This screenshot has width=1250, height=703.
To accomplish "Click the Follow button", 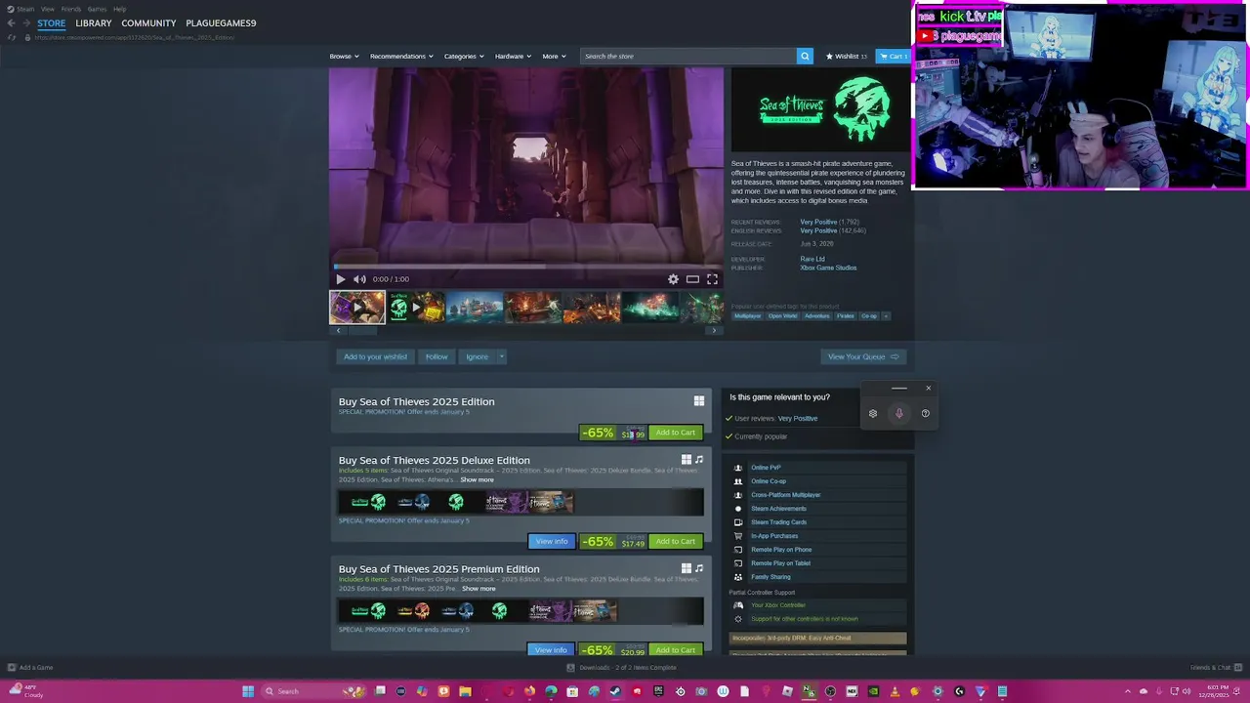I will [x=437, y=356].
